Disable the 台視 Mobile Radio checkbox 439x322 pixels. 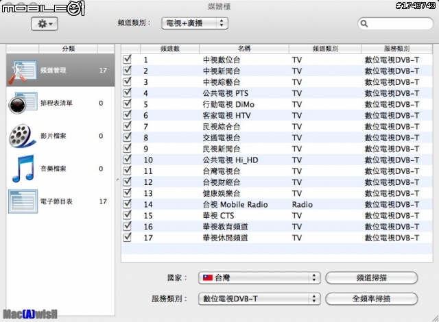pos(127,203)
